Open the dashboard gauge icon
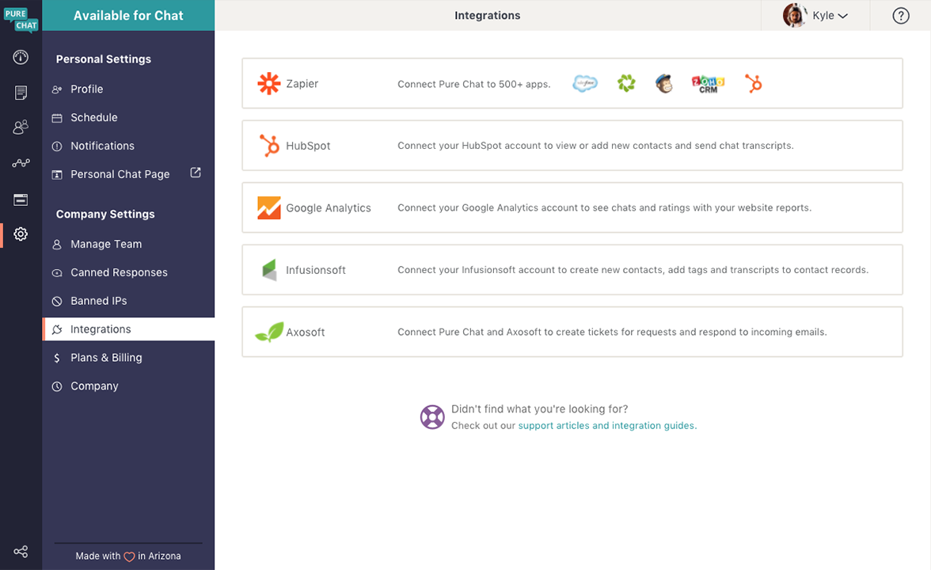Viewport: 931px width, 570px height. pos(21,57)
